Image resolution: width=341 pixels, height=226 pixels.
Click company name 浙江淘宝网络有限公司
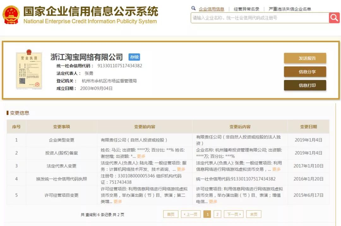(87, 57)
